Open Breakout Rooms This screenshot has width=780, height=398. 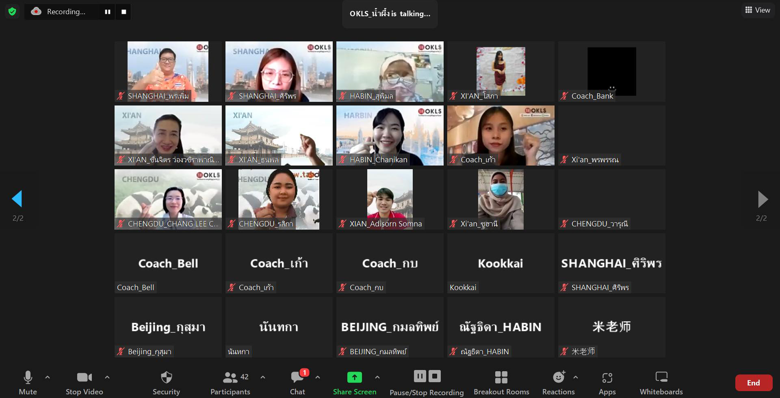501,383
